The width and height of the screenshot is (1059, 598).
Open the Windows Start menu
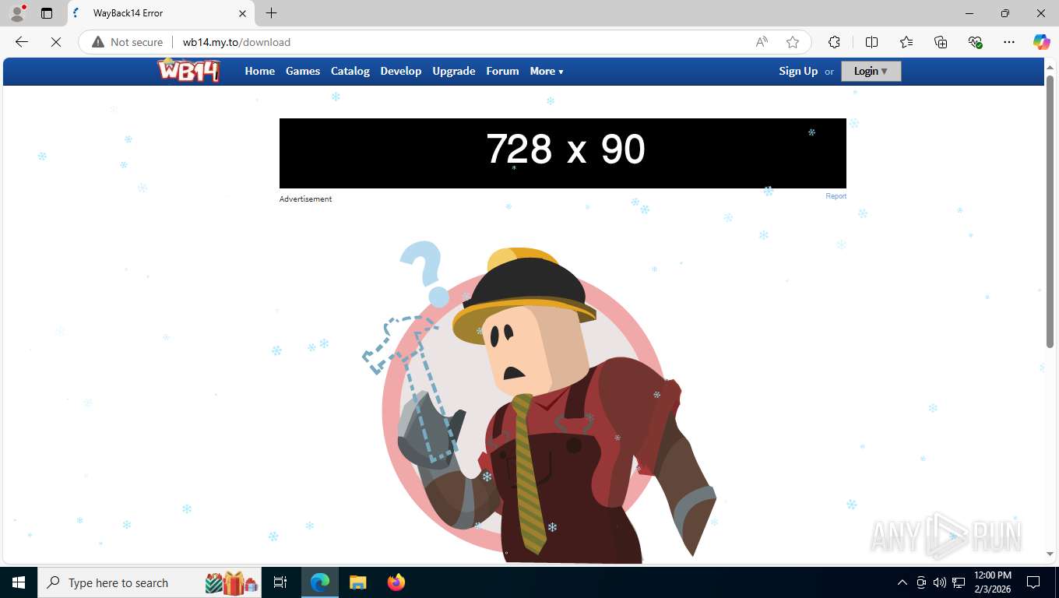pos(19,582)
